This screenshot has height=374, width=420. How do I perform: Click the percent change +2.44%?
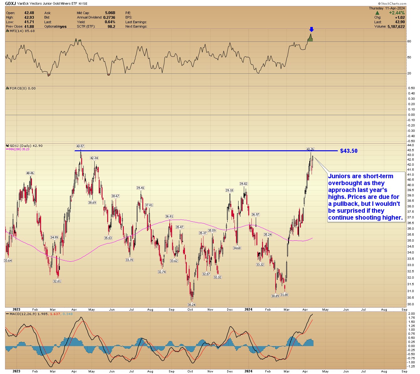tap(397, 13)
